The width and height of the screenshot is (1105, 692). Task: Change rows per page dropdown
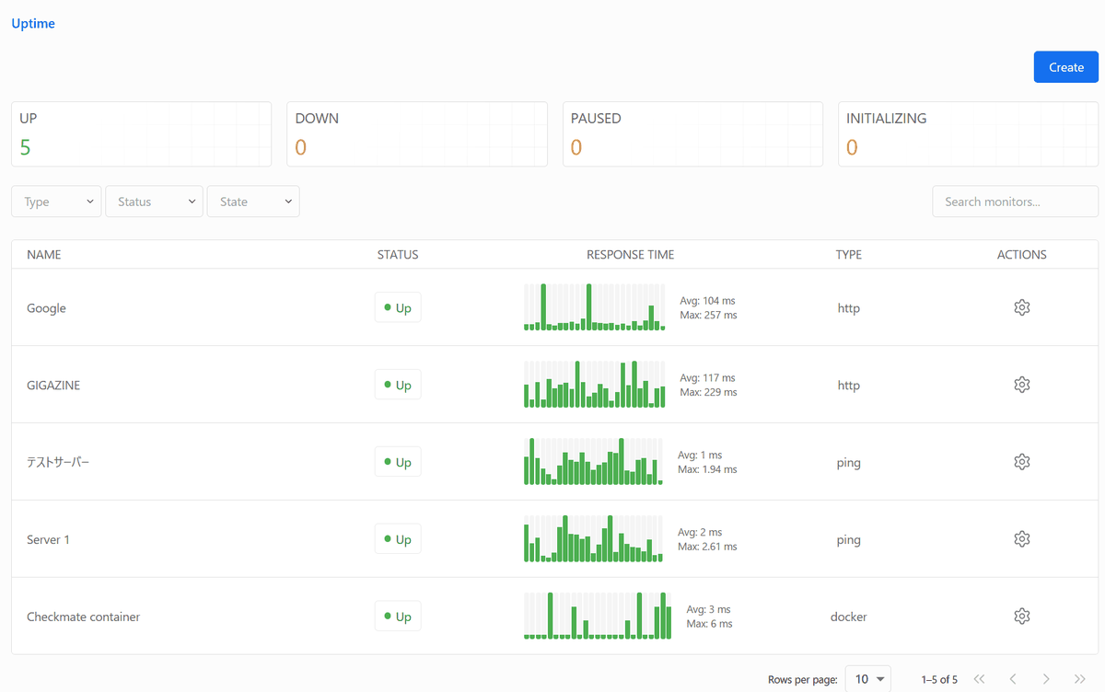click(x=867, y=679)
